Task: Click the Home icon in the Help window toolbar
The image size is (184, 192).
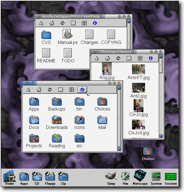Action: click(52, 23)
